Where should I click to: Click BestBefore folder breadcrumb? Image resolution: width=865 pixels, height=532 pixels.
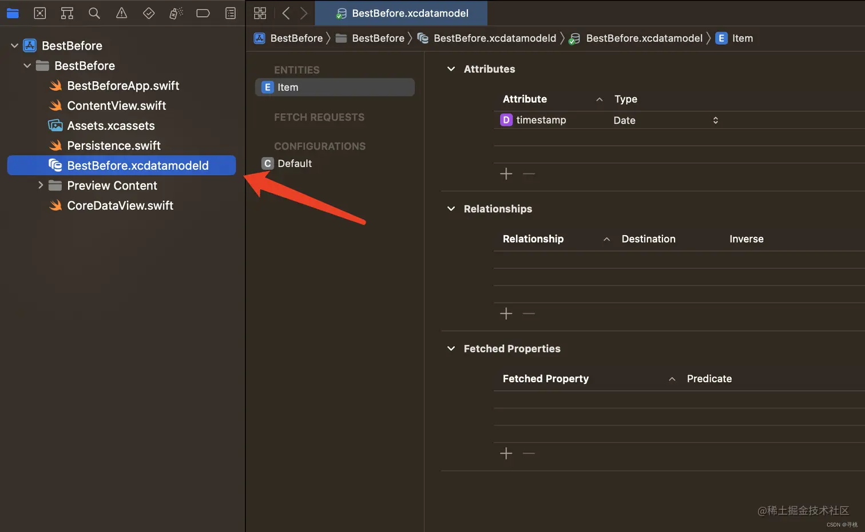[x=370, y=38]
